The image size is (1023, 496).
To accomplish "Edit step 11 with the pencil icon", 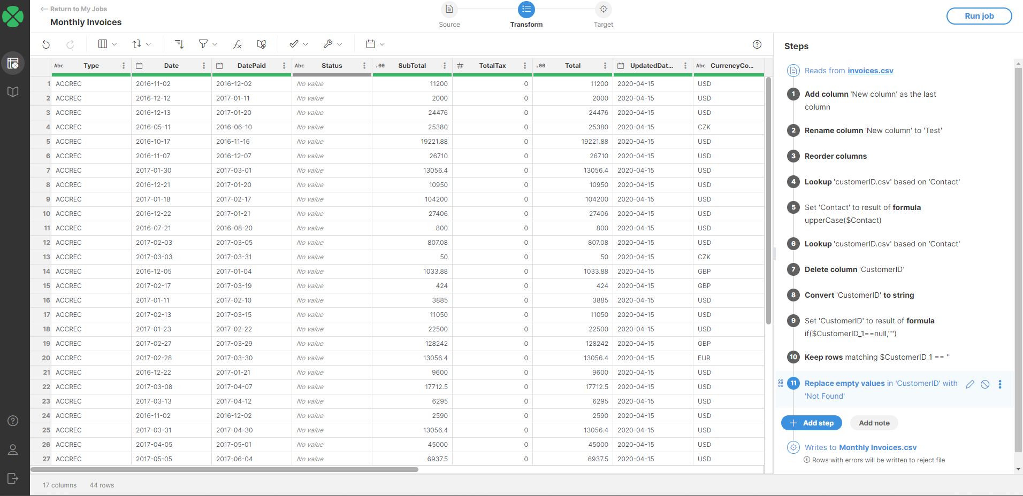I will click(x=970, y=384).
